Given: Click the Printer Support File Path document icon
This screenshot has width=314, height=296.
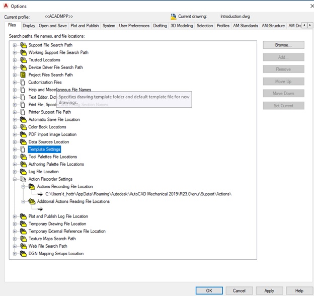Looking at the screenshot, I should click(x=23, y=112).
